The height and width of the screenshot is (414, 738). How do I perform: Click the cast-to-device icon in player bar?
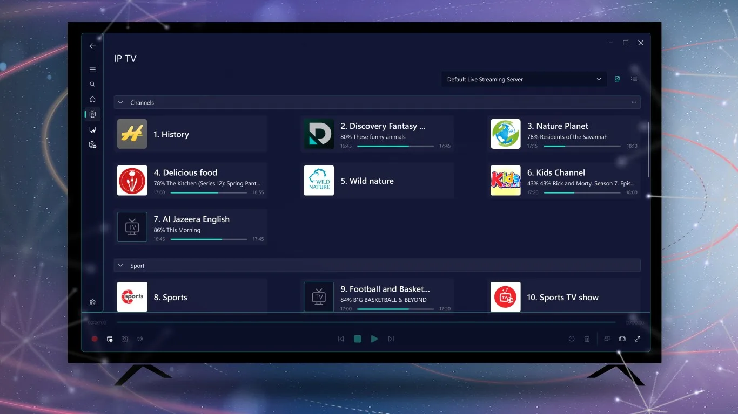coord(607,339)
